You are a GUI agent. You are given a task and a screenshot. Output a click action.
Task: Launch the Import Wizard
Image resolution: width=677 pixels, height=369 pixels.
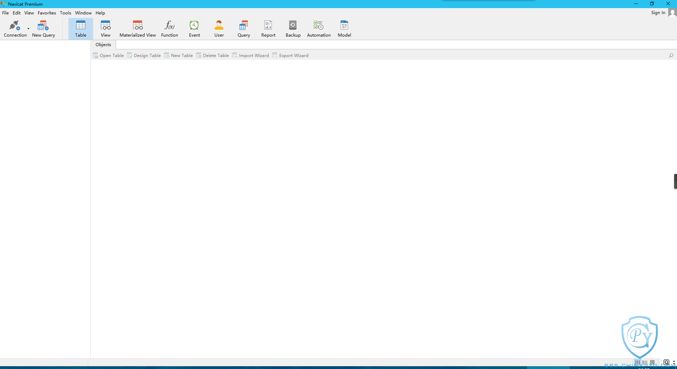pyautogui.click(x=250, y=55)
